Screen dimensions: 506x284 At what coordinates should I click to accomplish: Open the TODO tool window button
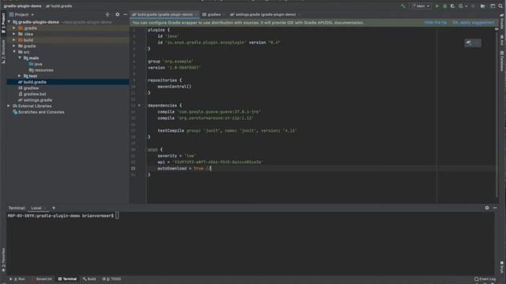tap(111, 279)
